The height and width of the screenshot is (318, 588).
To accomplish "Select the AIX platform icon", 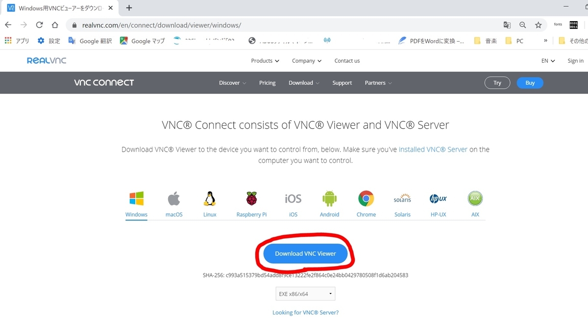I will coord(475,198).
